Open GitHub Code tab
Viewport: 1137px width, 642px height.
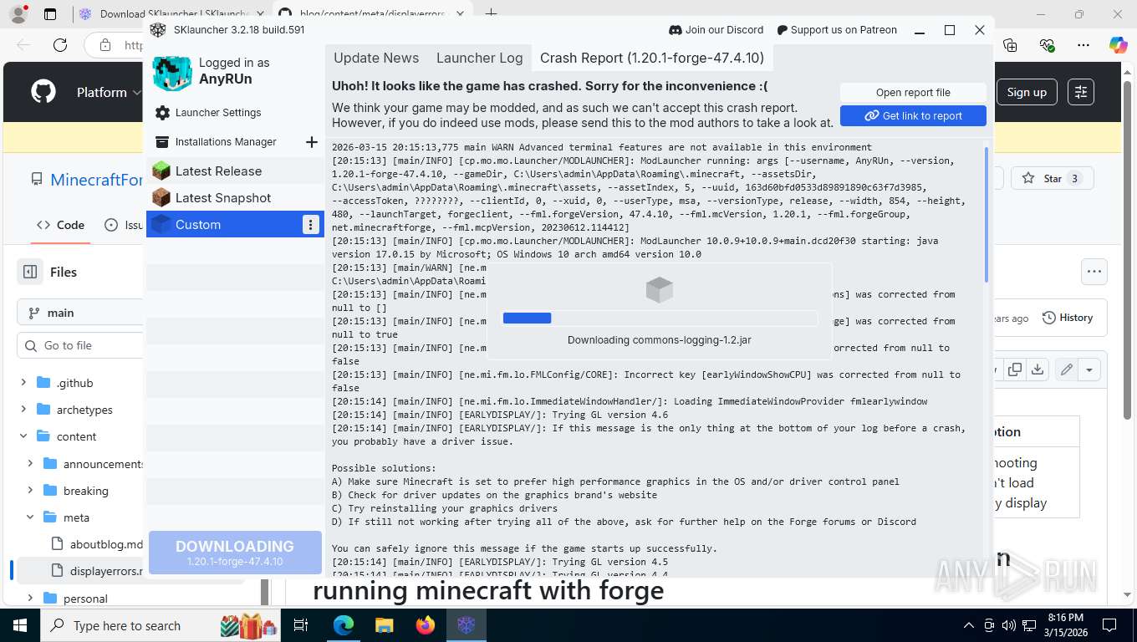point(60,225)
